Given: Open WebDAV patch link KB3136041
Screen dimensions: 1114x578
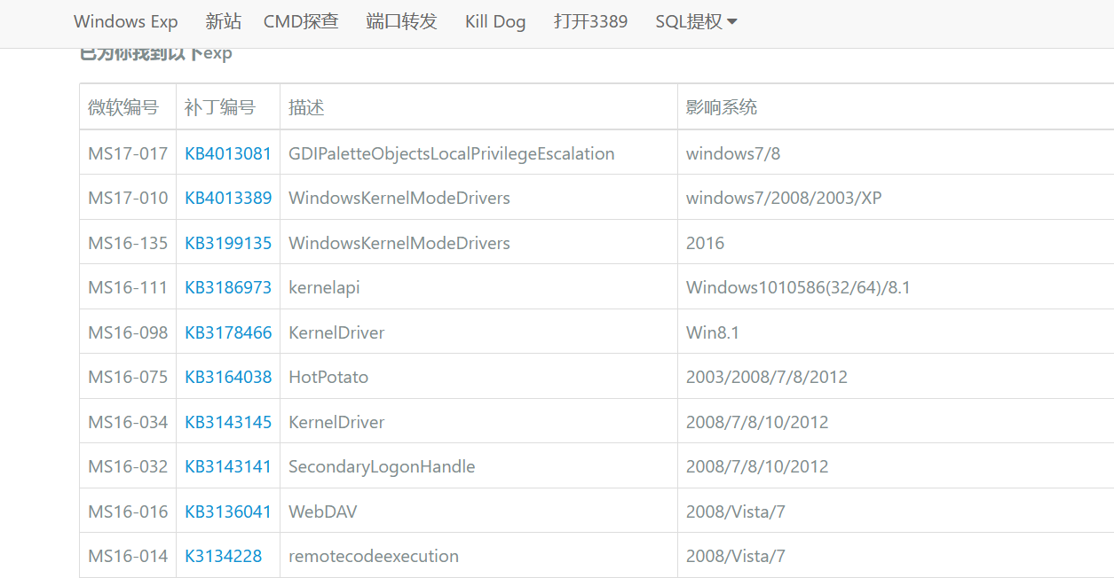Looking at the screenshot, I should (x=228, y=512).
